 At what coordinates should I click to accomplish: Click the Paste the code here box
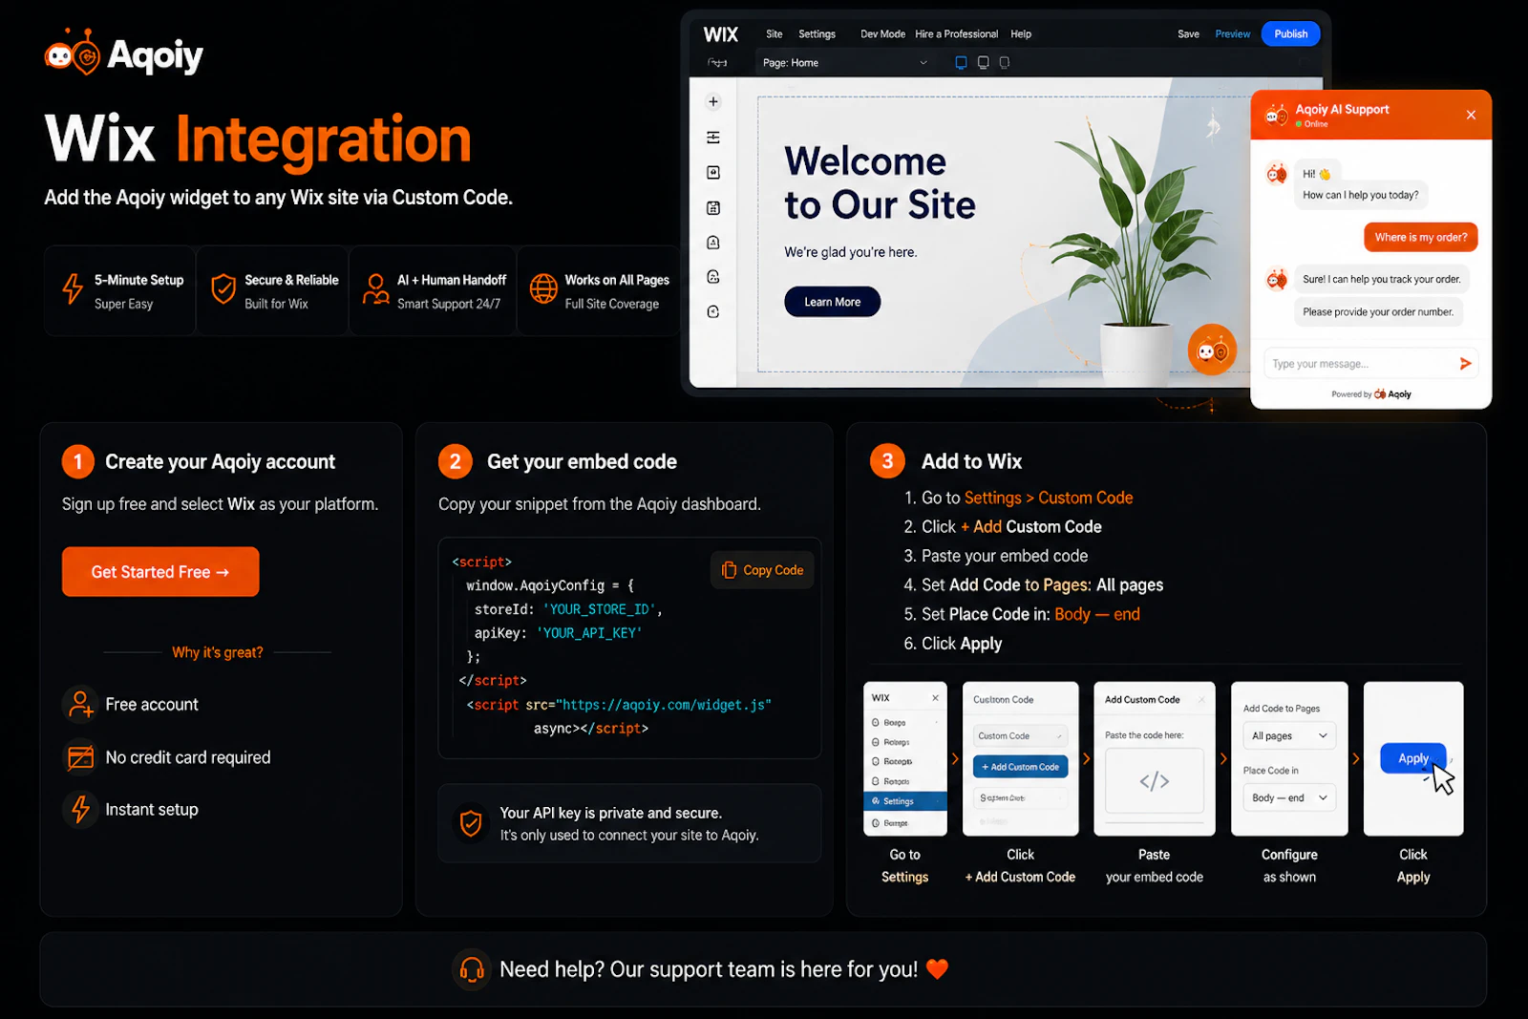[1154, 780]
